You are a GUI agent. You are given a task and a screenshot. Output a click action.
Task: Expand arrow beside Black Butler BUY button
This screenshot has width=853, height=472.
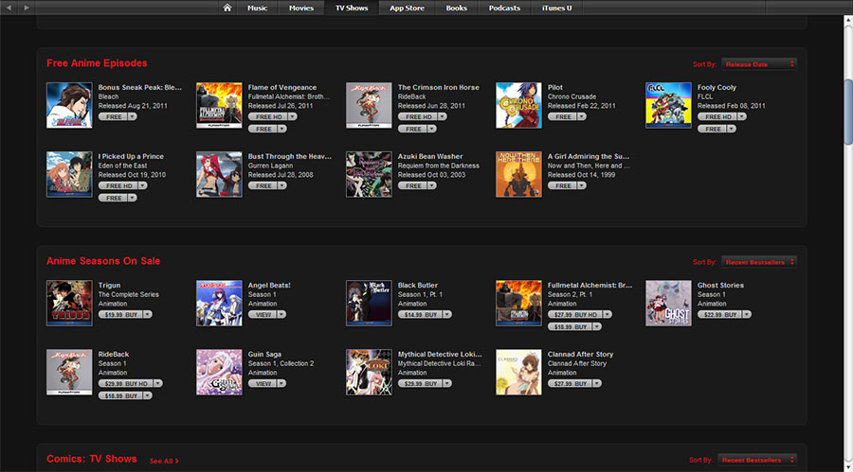click(447, 314)
